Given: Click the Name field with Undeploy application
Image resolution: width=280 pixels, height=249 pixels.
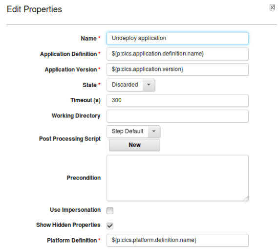Looking at the screenshot, I should pos(177,38).
